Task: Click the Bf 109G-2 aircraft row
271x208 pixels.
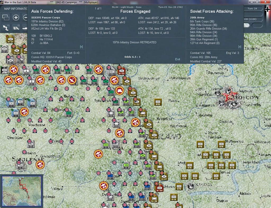Action: click(42, 36)
